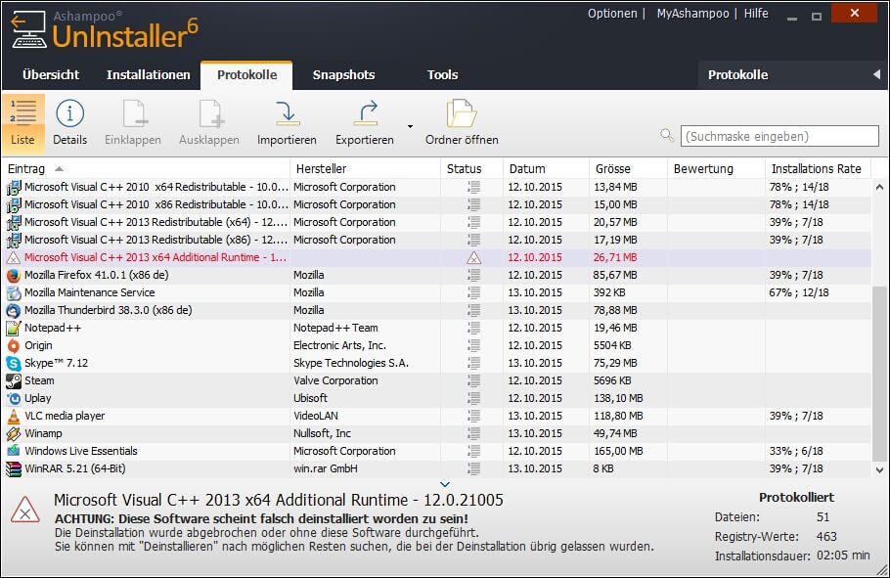Click the WinRAR icon
Image resolution: width=890 pixels, height=578 pixels.
click(x=14, y=469)
